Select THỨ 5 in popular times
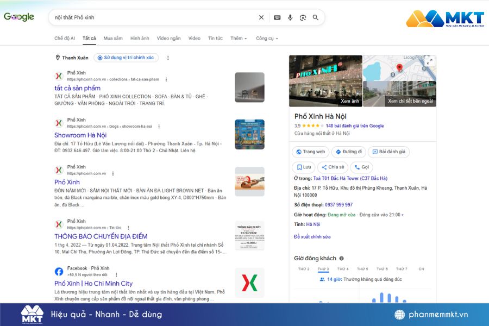 tap(362, 269)
